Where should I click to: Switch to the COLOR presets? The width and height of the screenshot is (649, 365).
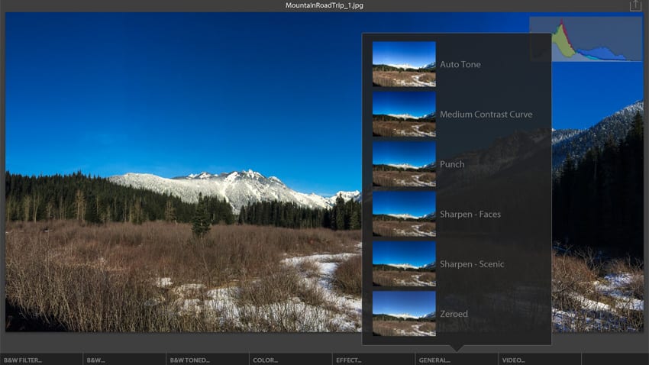pos(291,360)
